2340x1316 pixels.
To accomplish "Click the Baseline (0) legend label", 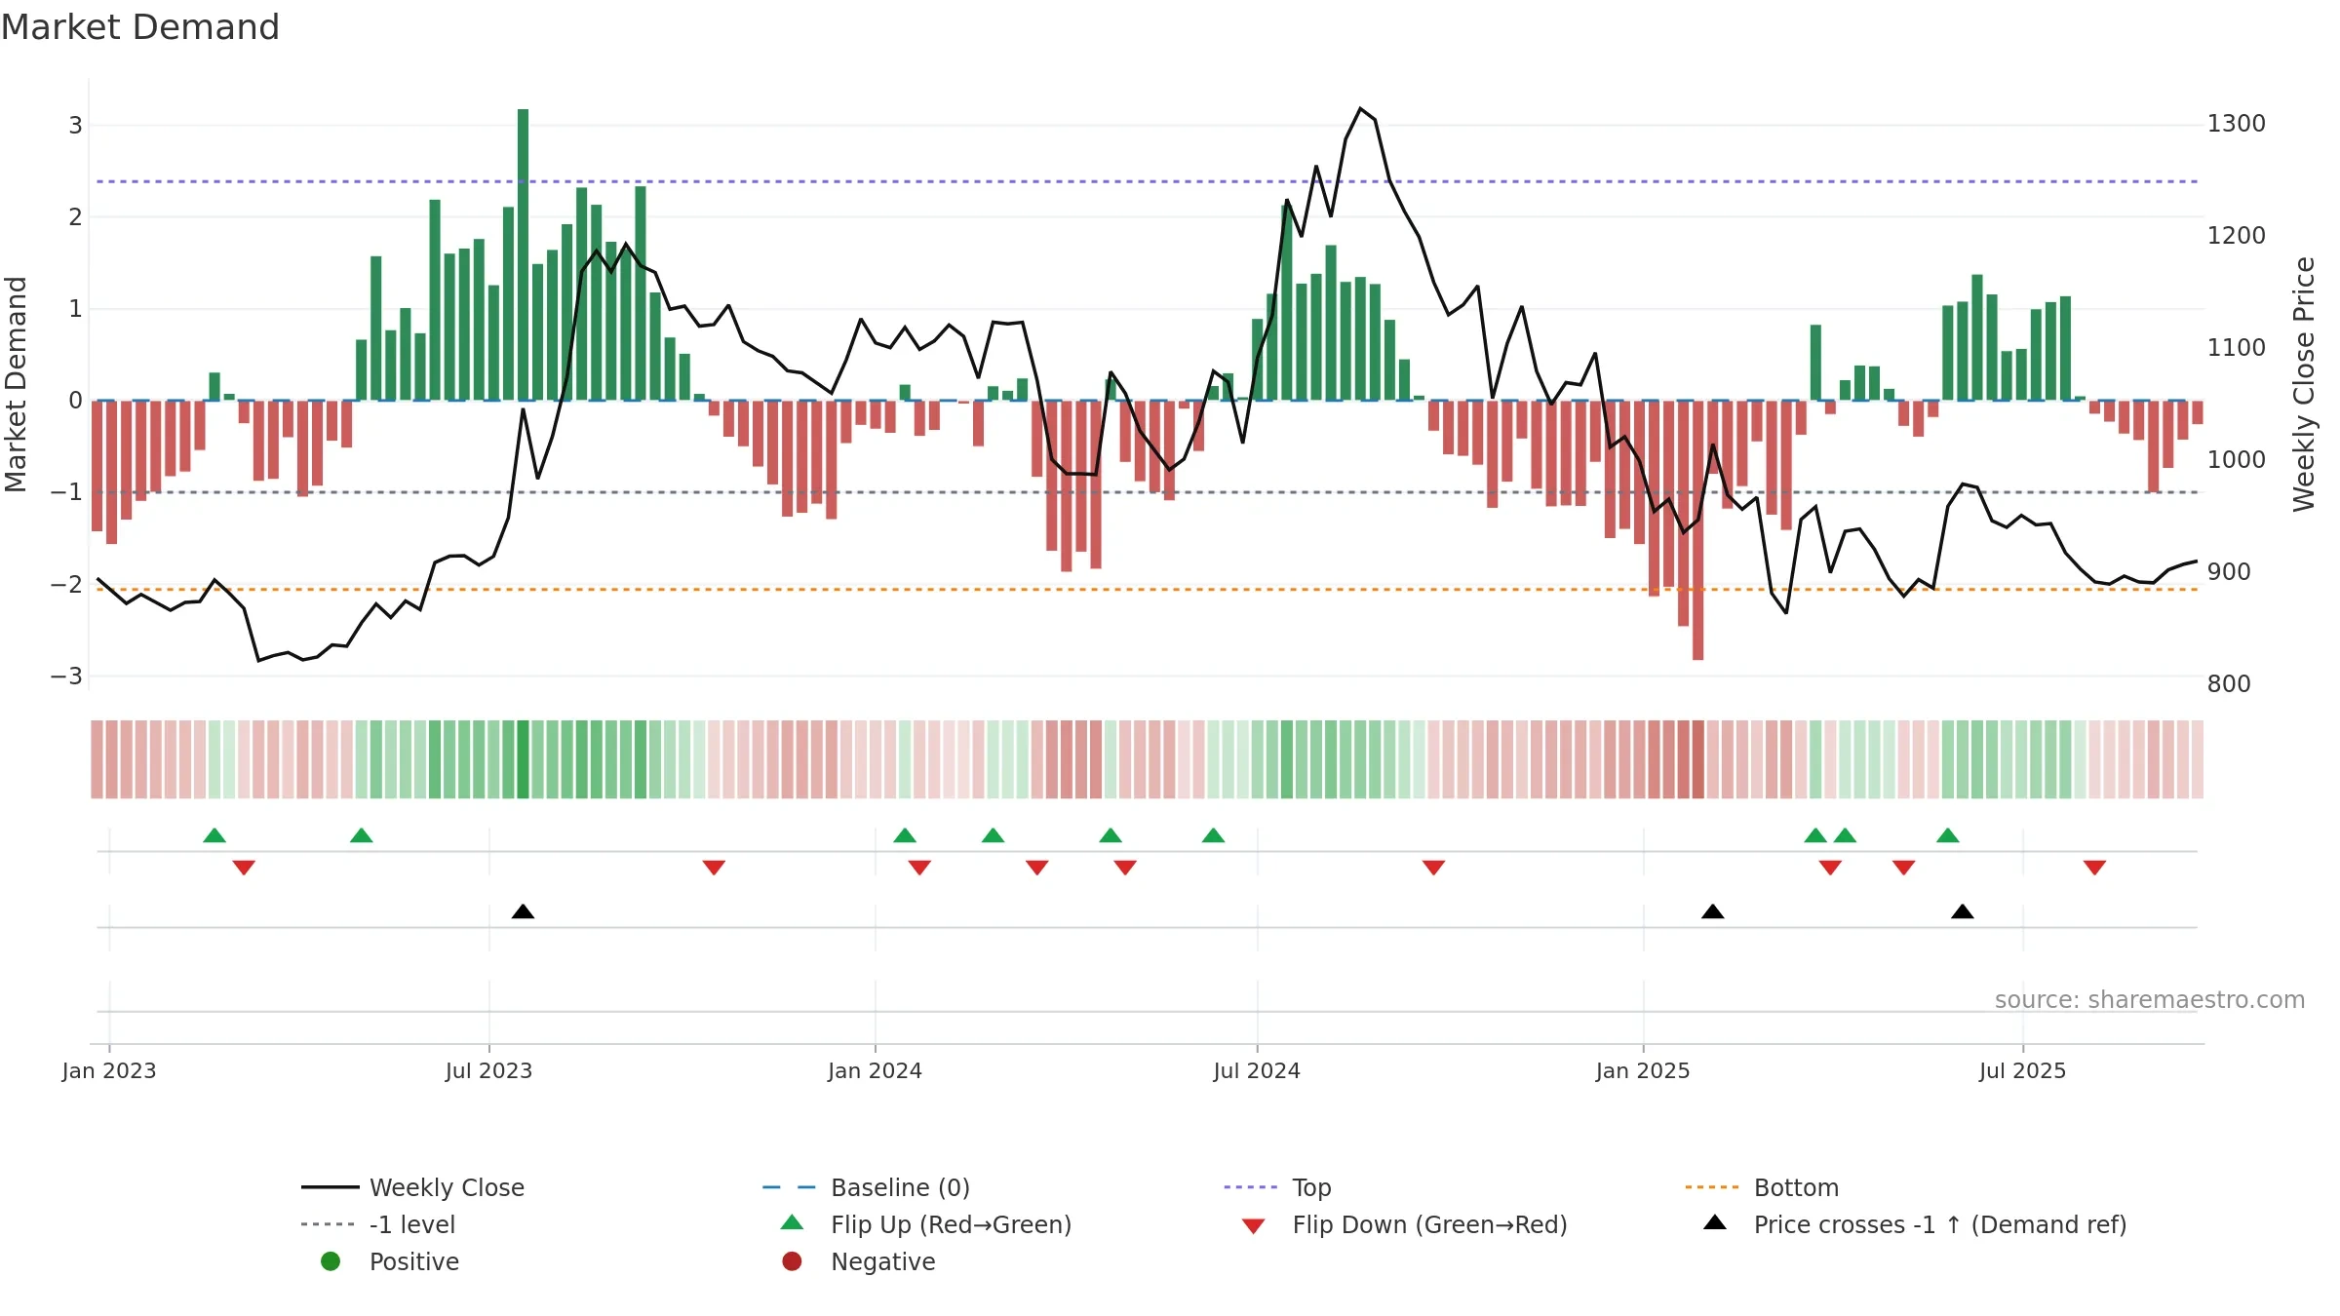I will click(x=900, y=1187).
